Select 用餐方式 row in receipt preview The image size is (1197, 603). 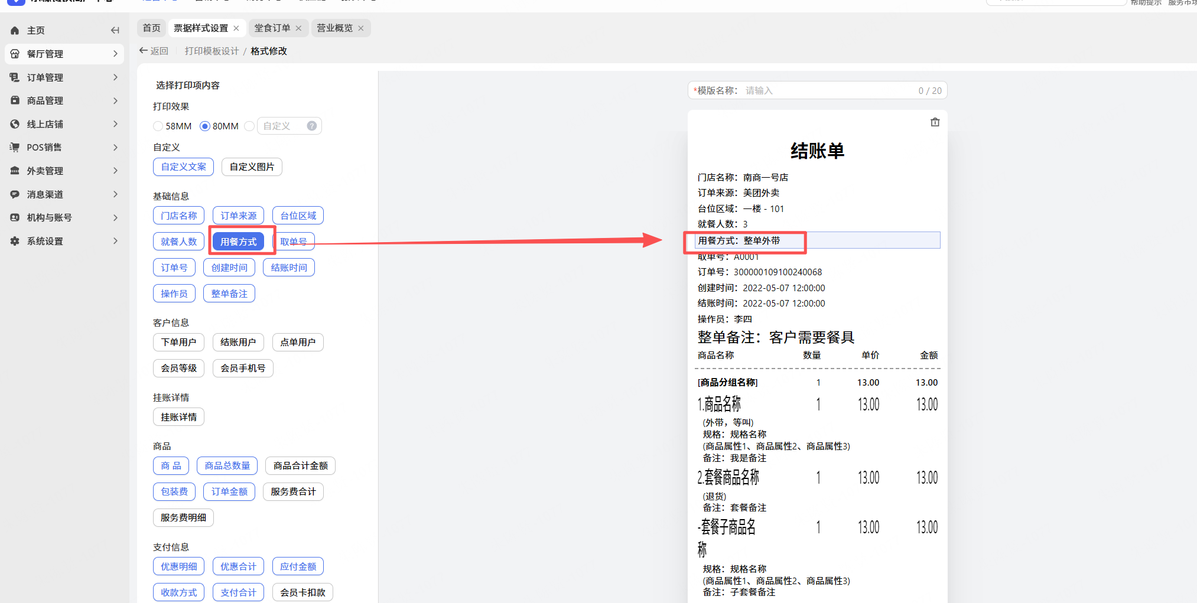pos(818,241)
